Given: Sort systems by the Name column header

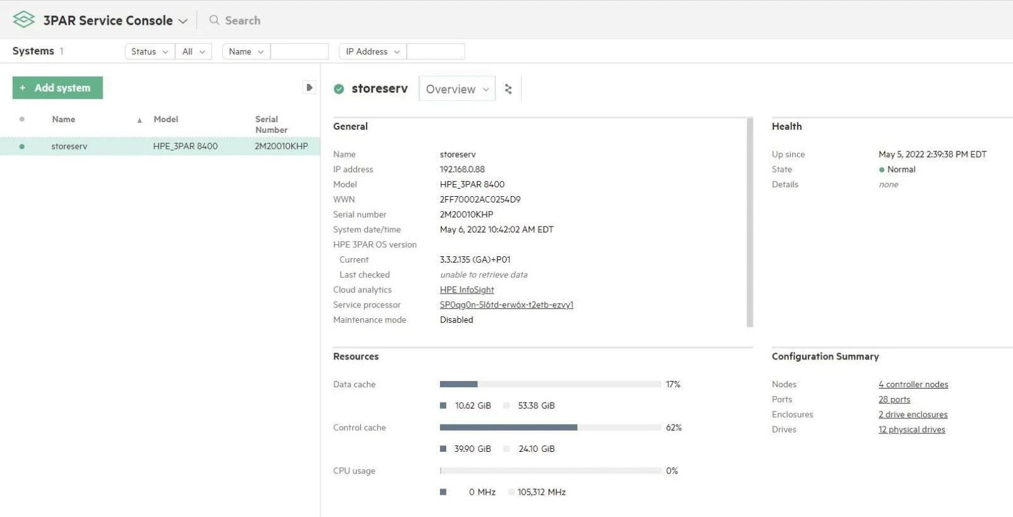Looking at the screenshot, I should tap(63, 119).
